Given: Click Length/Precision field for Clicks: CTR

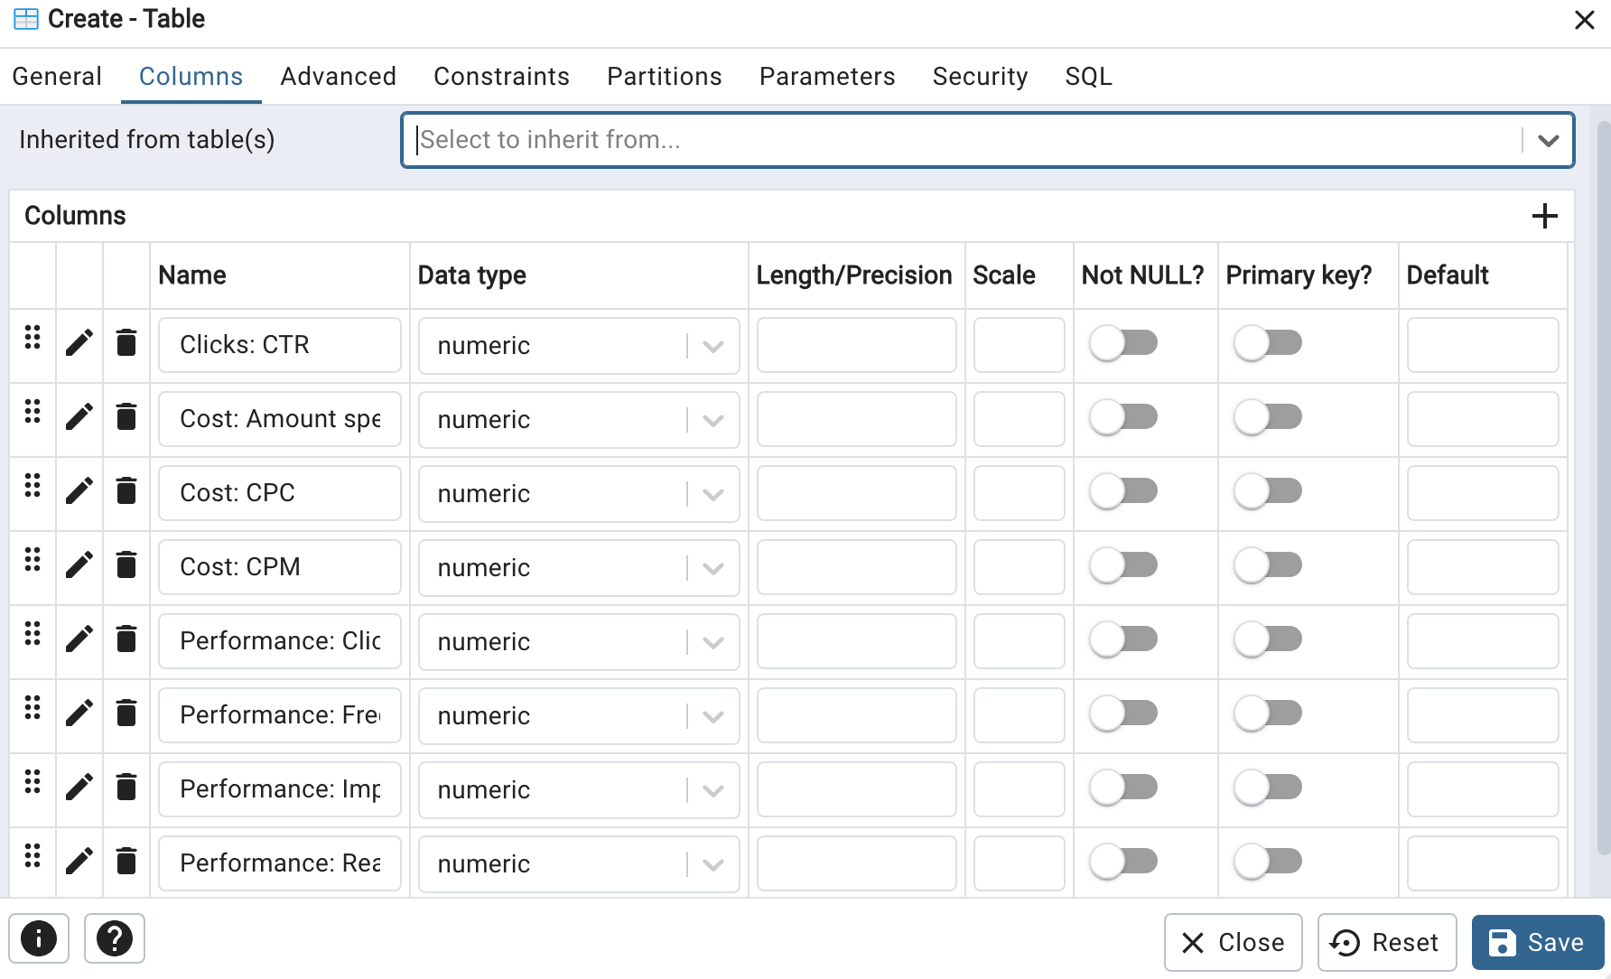Looking at the screenshot, I should [x=856, y=345].
